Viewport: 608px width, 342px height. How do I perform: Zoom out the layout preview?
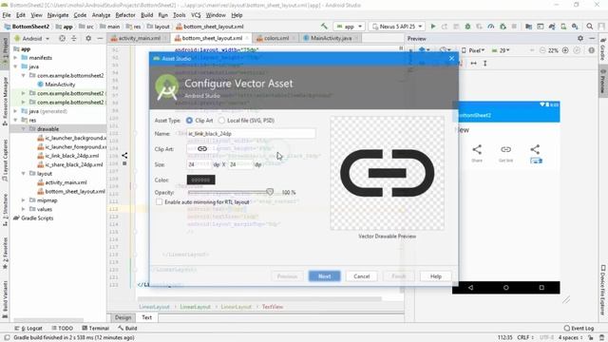click(x=542, y=50)
